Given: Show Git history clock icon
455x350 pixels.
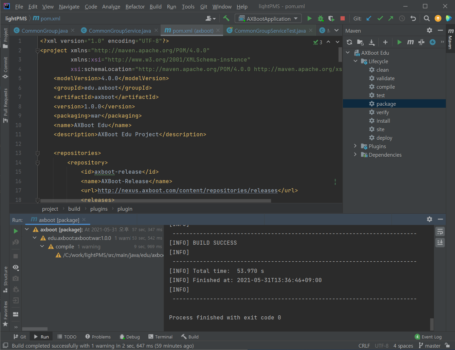Looking at the screenshot, I should pos(402,18).
